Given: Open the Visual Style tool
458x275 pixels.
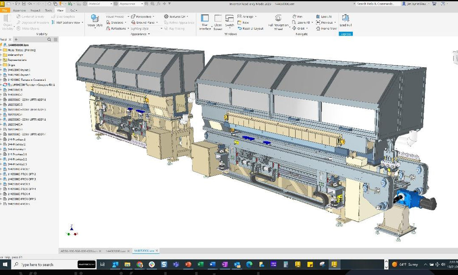Looking at the screenshot, I should (95, 21).
